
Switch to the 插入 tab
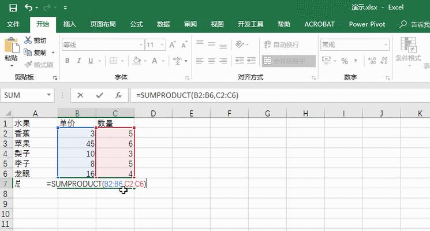click(x=69, y=24)
